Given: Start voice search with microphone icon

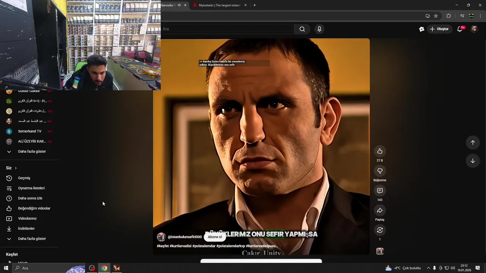Looking at the screenshot, I should pyautogui.click(x=319, y=29).
